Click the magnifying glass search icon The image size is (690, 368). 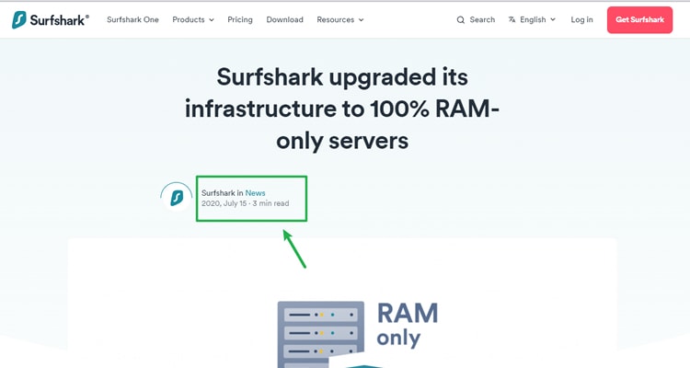click(461, 20)
